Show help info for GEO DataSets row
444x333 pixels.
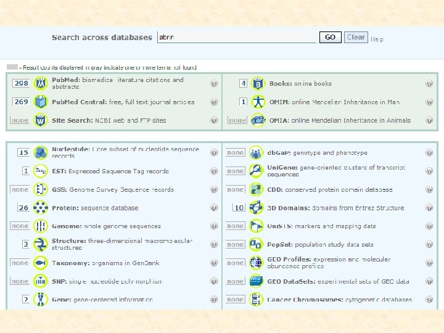coord(429,281)
